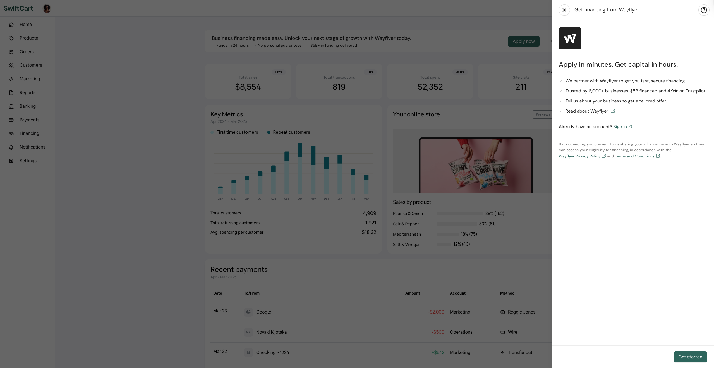
Task: Open the Wayflyer Privacy Policy link
Action: click(x=579, y=156)
